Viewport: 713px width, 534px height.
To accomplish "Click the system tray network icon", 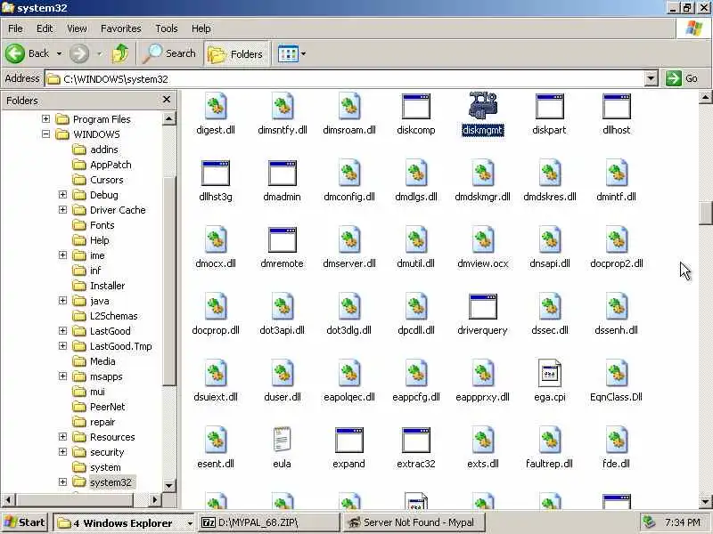I will (x=650, y=522).
